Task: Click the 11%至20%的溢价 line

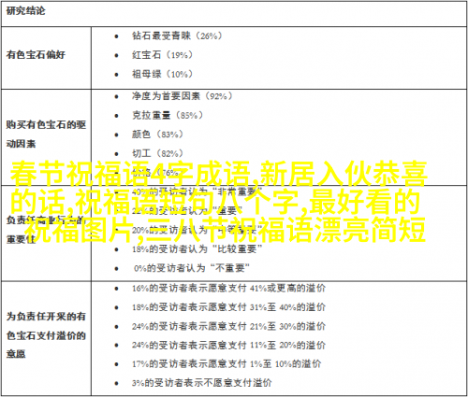Action: 228,345
